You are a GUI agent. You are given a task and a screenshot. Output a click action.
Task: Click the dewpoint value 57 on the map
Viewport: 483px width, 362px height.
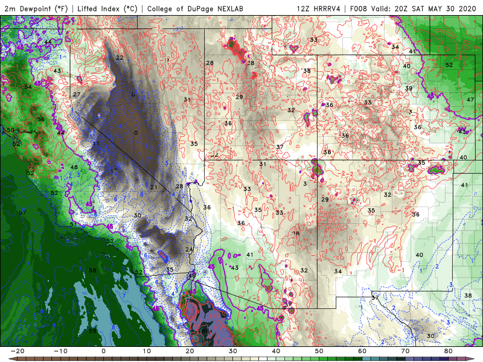22,212
